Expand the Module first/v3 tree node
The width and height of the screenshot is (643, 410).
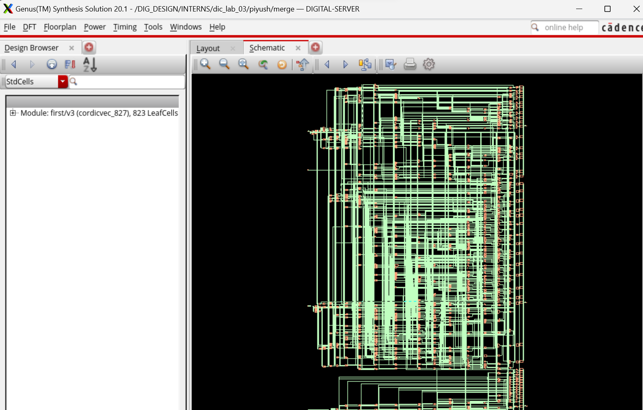point(13,113)
